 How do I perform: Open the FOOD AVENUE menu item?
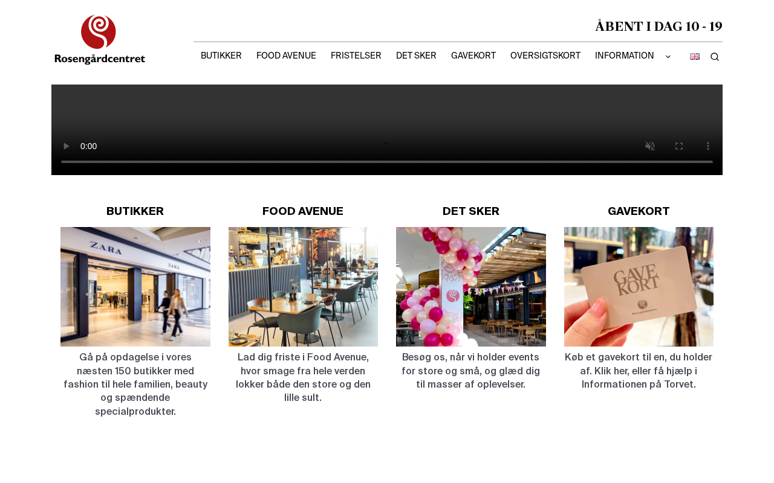click(x=286, y=56)
